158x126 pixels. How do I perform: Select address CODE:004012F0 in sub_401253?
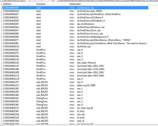(11, 92)
